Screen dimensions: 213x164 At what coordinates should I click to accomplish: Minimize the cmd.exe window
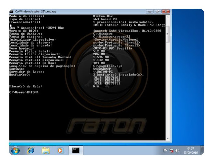(150, 12)
